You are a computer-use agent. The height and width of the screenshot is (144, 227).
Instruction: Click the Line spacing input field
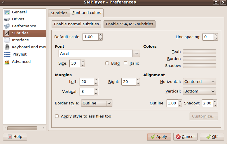point(208,37)
